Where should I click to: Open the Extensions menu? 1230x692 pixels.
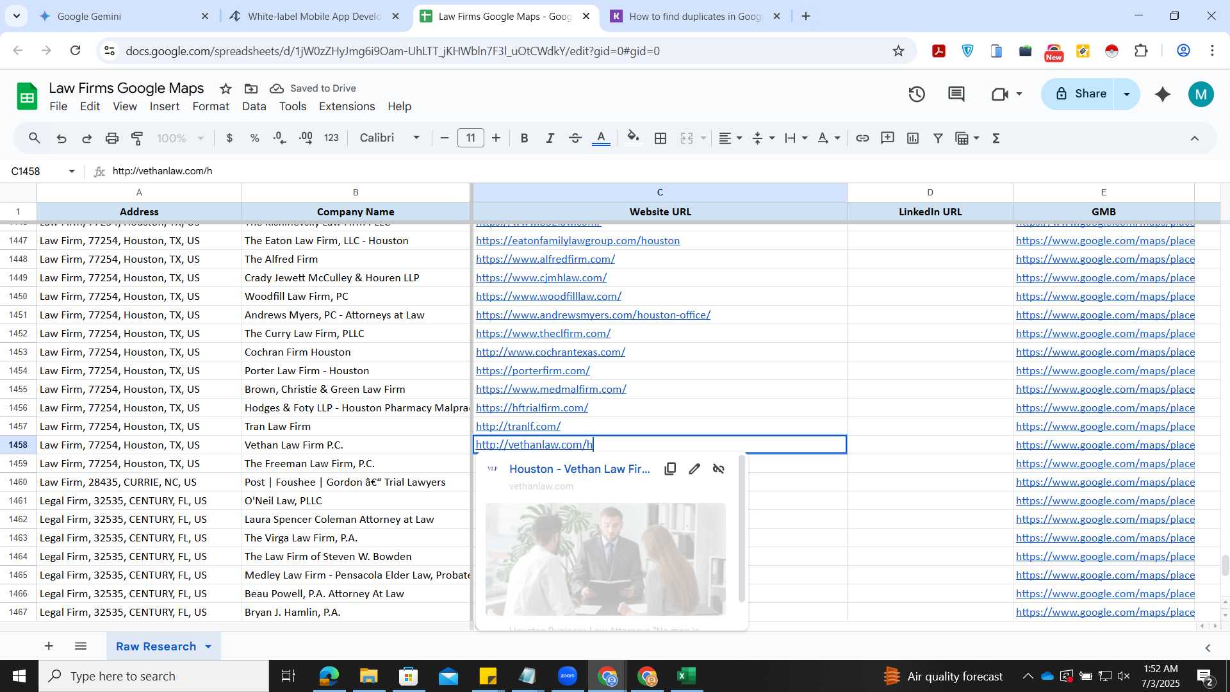coord(347,106)
